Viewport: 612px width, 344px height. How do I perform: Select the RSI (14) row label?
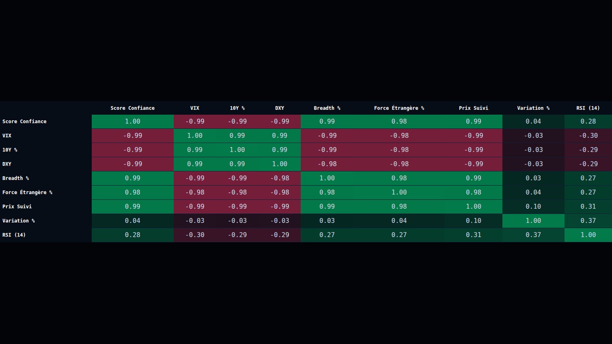tap(46, 235)
